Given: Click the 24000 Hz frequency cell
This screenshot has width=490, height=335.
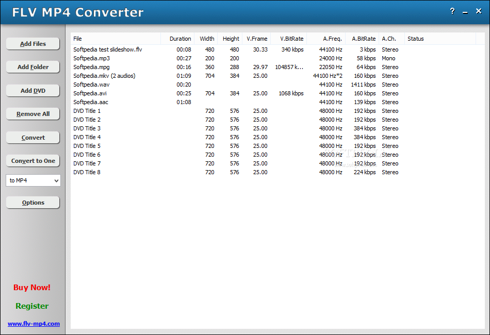Looking at the screenshot, I should click(x=331, y=58).
